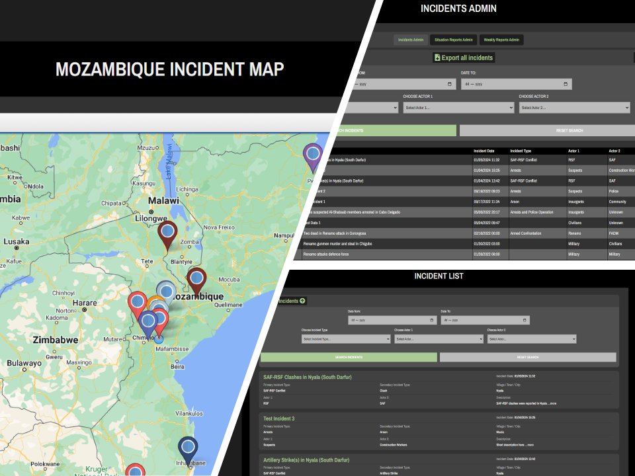This screenshot has height=476, width=635.
Task: Click Export all incidents button
Action: point(464,58)
